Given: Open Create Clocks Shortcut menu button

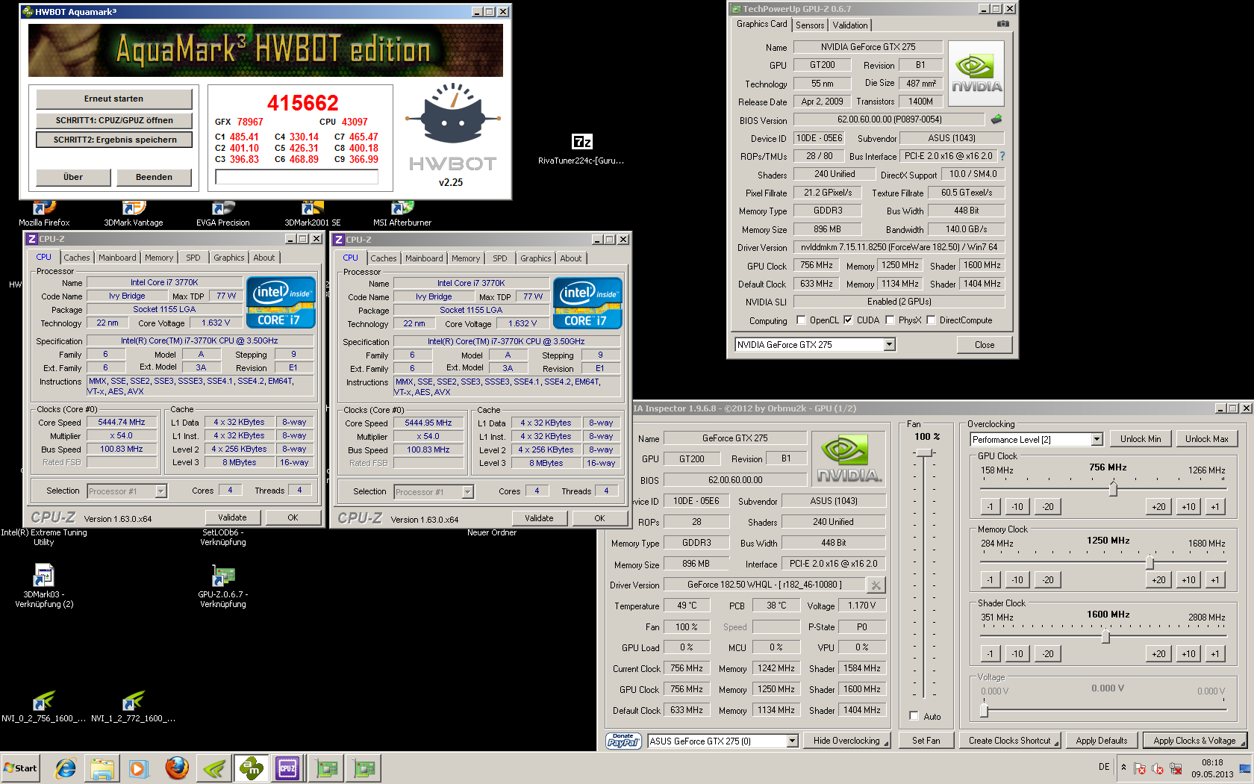Looking at the screenshot, I should (1010, 741).
